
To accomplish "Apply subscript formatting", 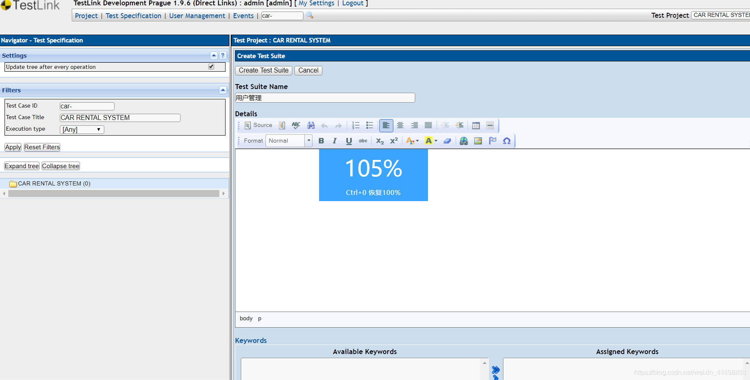I will (x=380, y=141).
